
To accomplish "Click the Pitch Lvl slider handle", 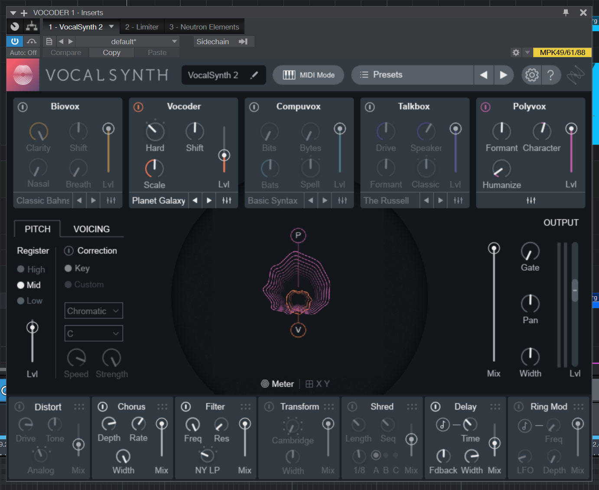I will 32,328.
